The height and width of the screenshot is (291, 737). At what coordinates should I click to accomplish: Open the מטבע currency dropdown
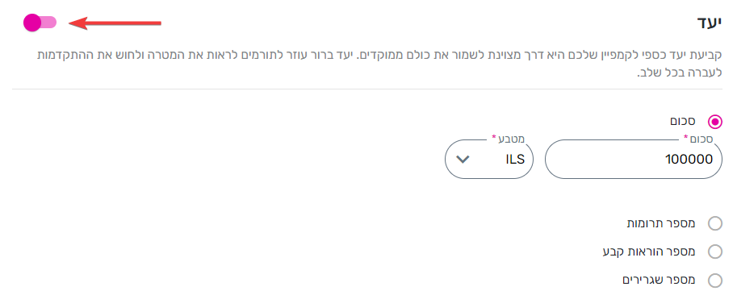click(489, 159)
